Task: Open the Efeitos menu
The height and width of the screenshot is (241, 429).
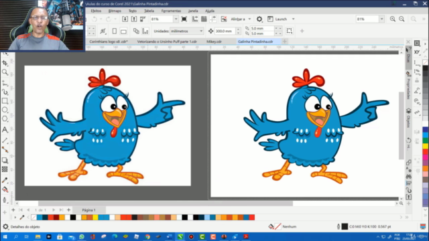Action: (96, 11)
